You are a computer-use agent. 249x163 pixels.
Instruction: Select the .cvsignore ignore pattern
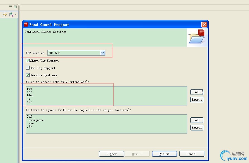pos(35,120)
